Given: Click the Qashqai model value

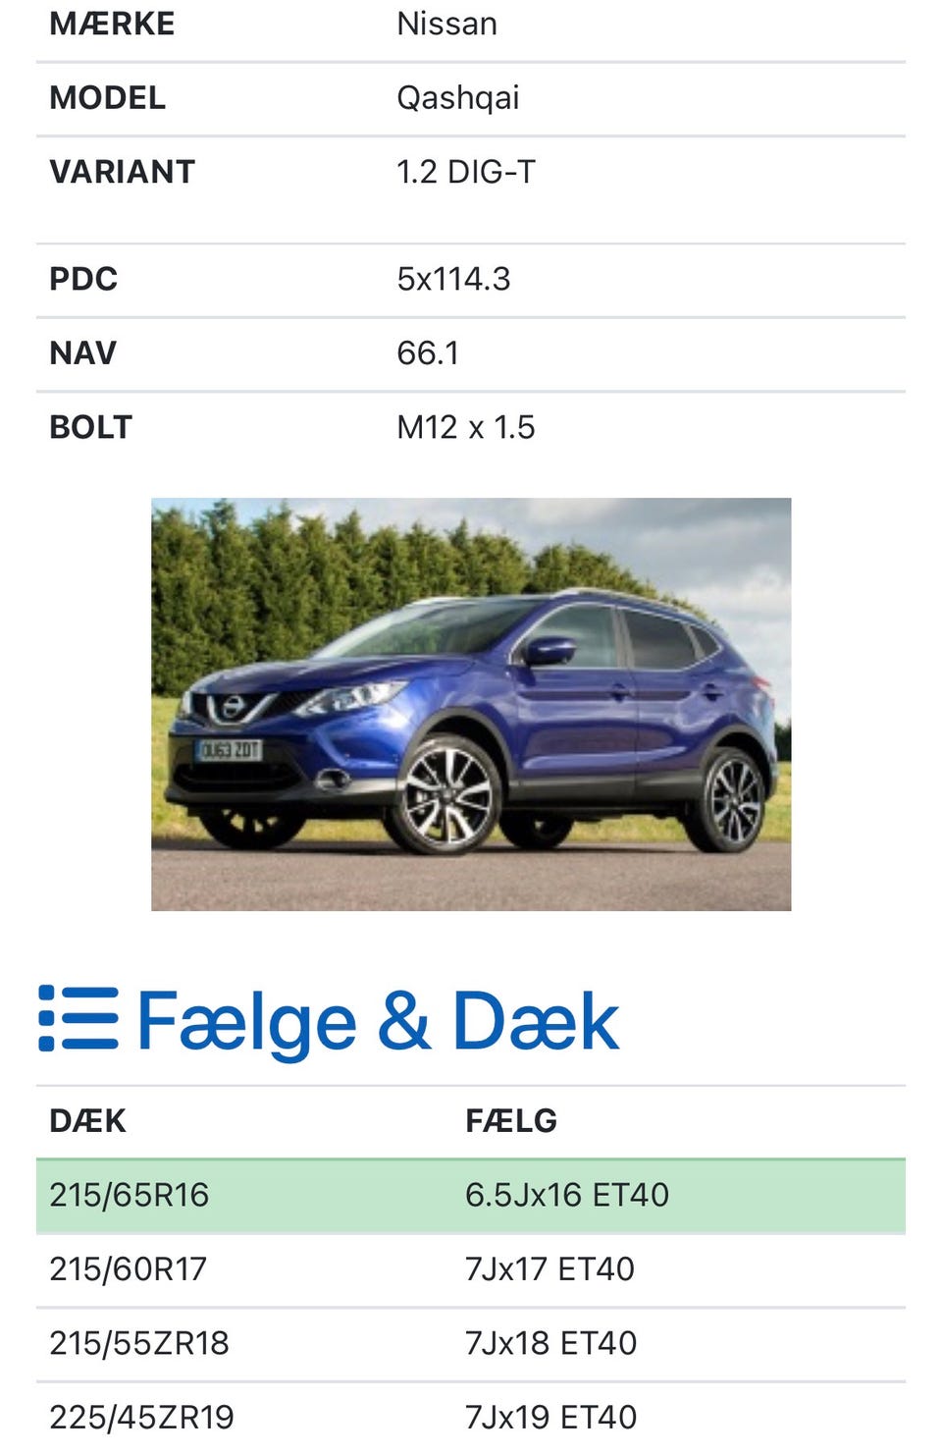Looking at the screenshot, I should [457, 98].
